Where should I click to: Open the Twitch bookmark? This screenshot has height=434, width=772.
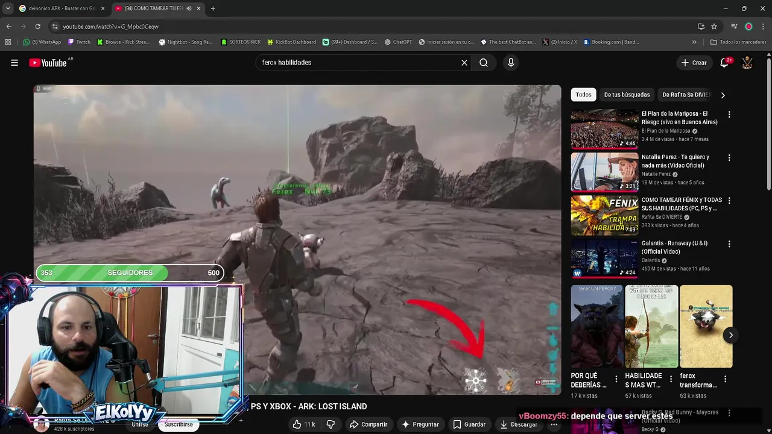pos(79,42)
